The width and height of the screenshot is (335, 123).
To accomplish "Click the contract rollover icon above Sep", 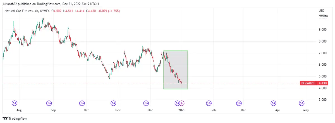I will coord(49,103).
